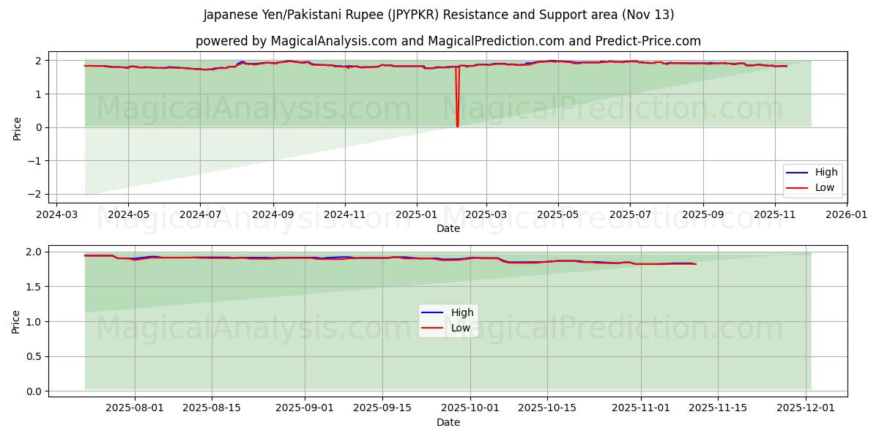Toggle the High entry in upper legend
879x439 pixels.
[826, 173]
